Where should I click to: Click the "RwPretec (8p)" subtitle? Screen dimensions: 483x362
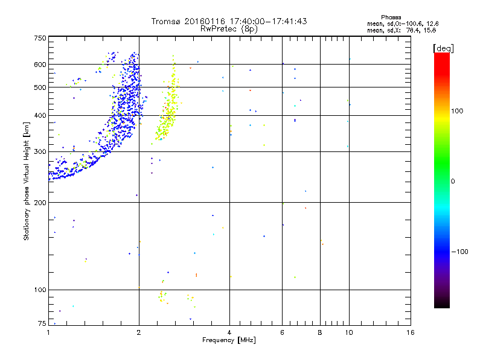coord(229,29)
